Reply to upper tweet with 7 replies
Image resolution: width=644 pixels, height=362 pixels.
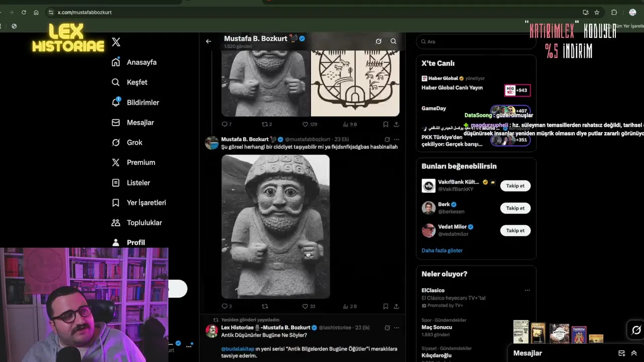226,124
